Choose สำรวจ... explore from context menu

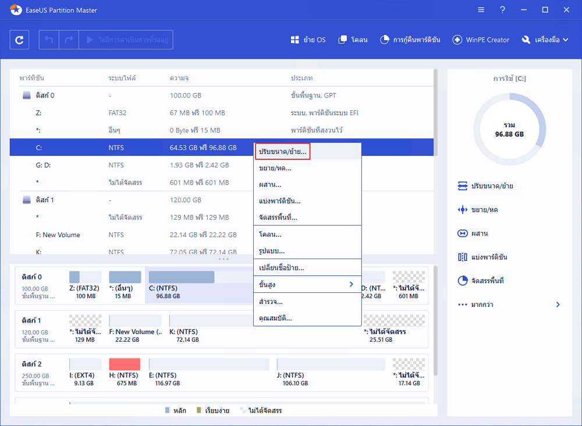point(307,302)
